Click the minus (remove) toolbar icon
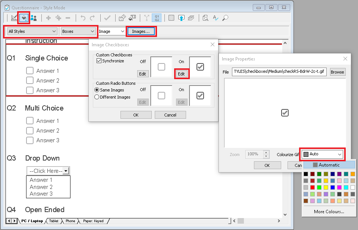Image resolution: width=358 pixels, height=230 pixels. tap(68, 18)
